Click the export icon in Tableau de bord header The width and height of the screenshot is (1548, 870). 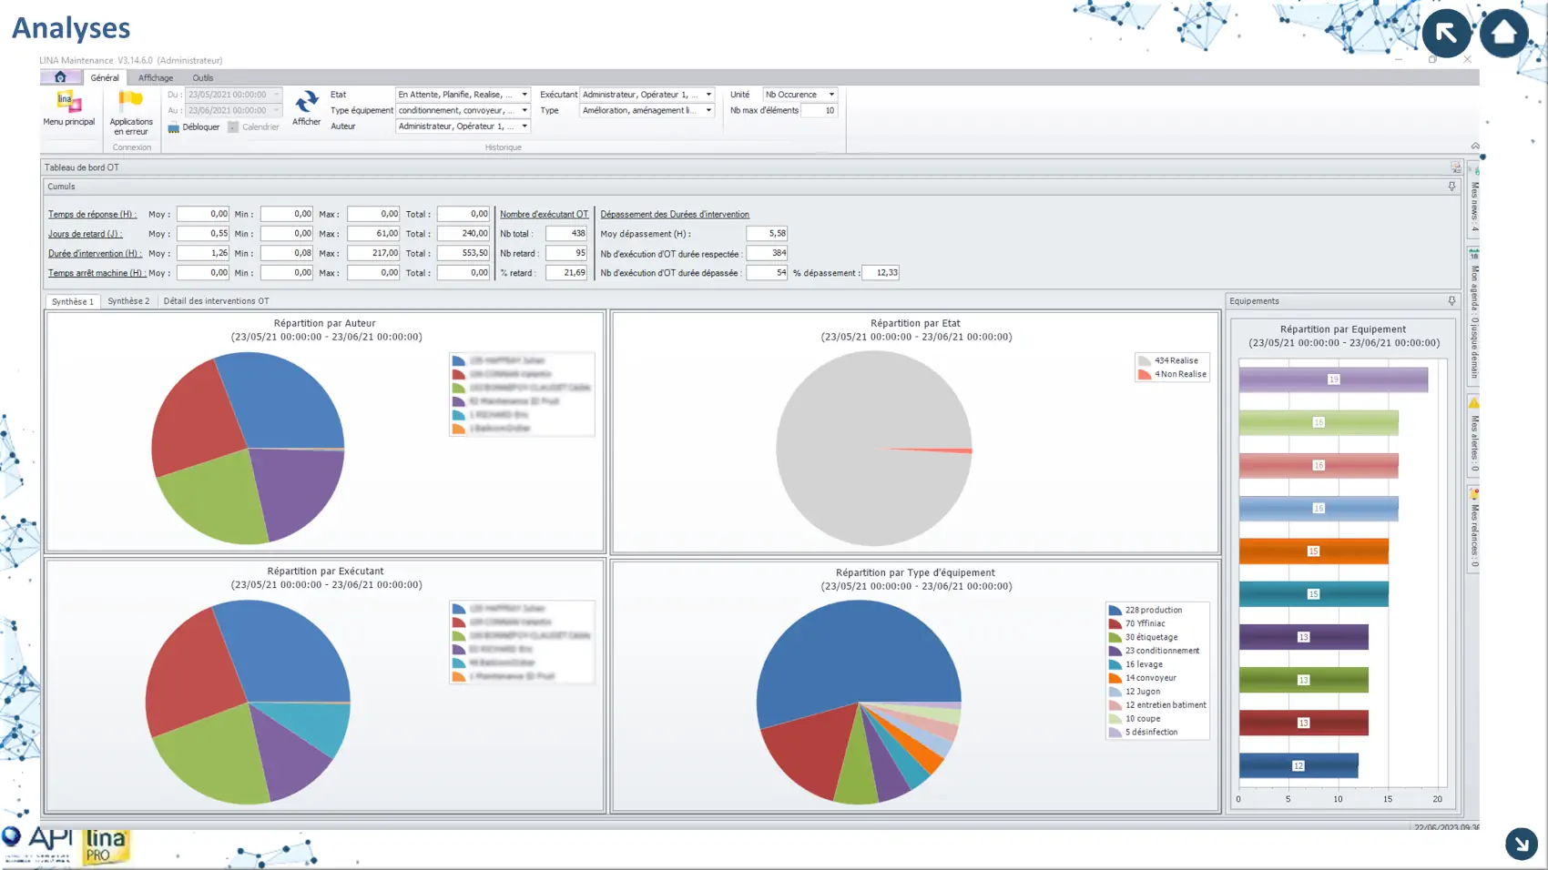point(1455,167)
